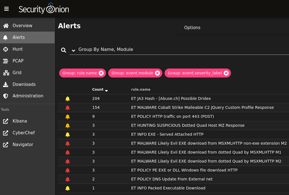Click the Group By Name, Module query field
Image resolution: width=289 pixels, height=195 pixels.
[179, 50]
